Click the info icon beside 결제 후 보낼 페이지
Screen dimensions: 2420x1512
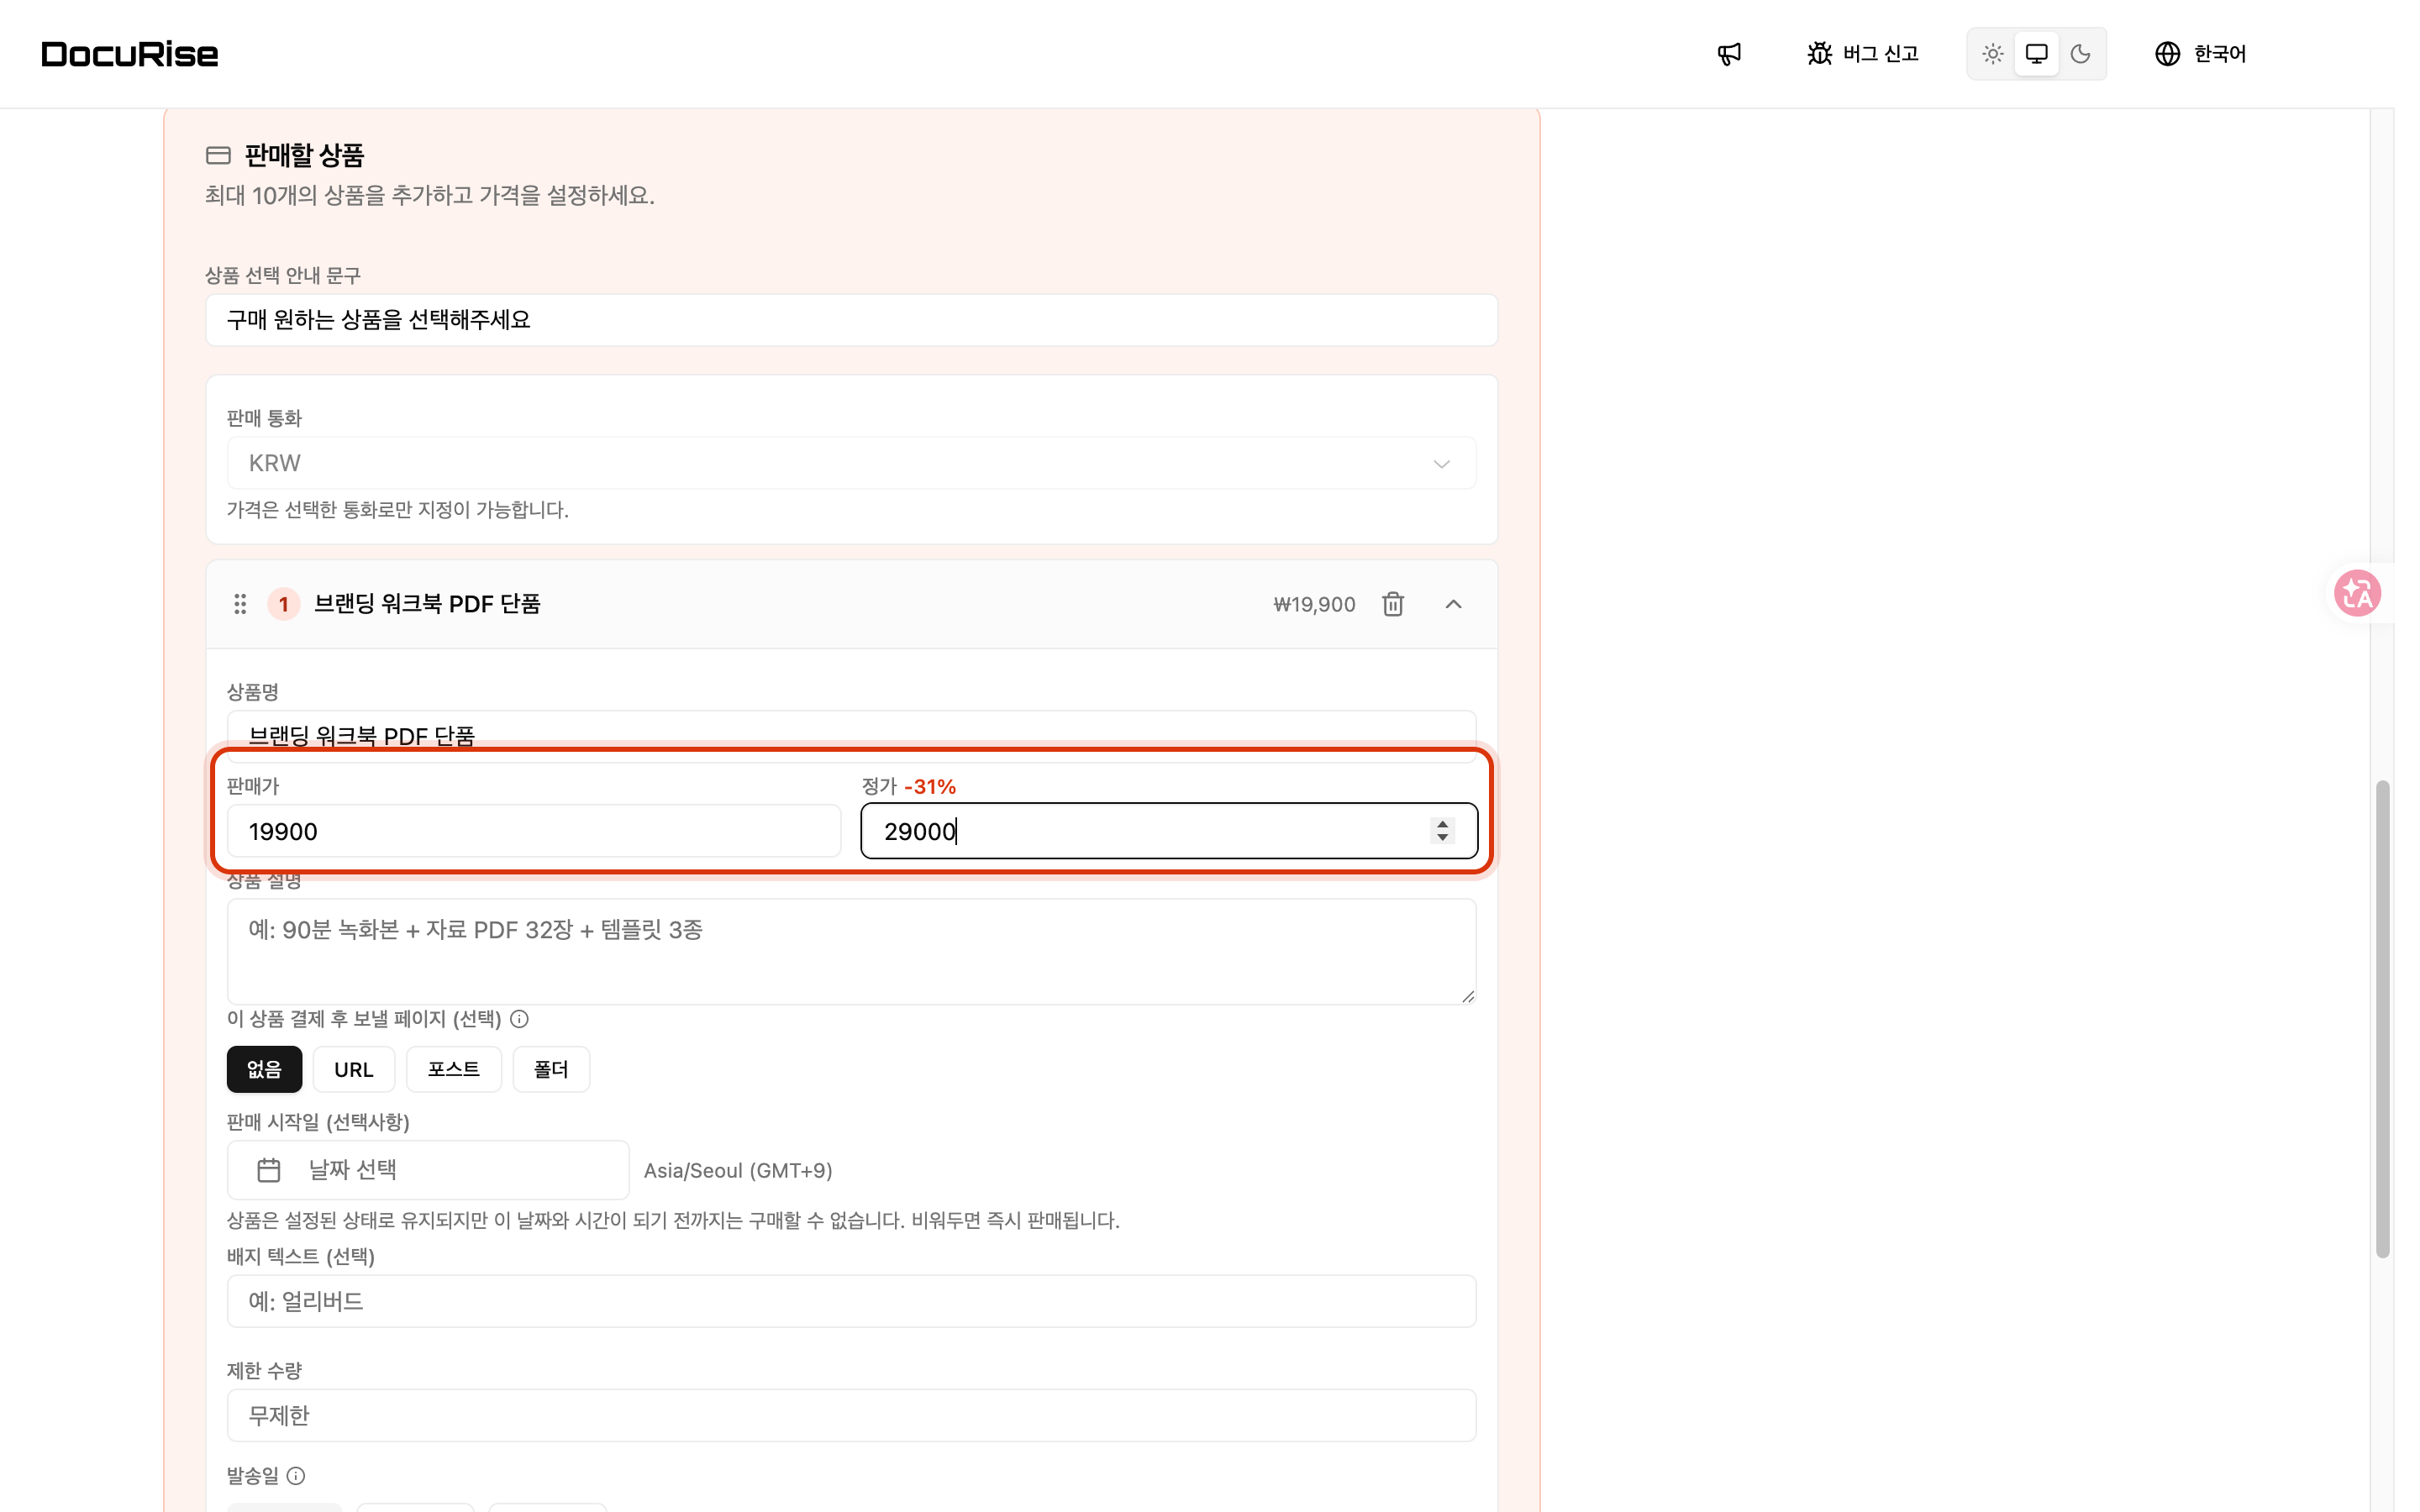(x=519, y=1019)
